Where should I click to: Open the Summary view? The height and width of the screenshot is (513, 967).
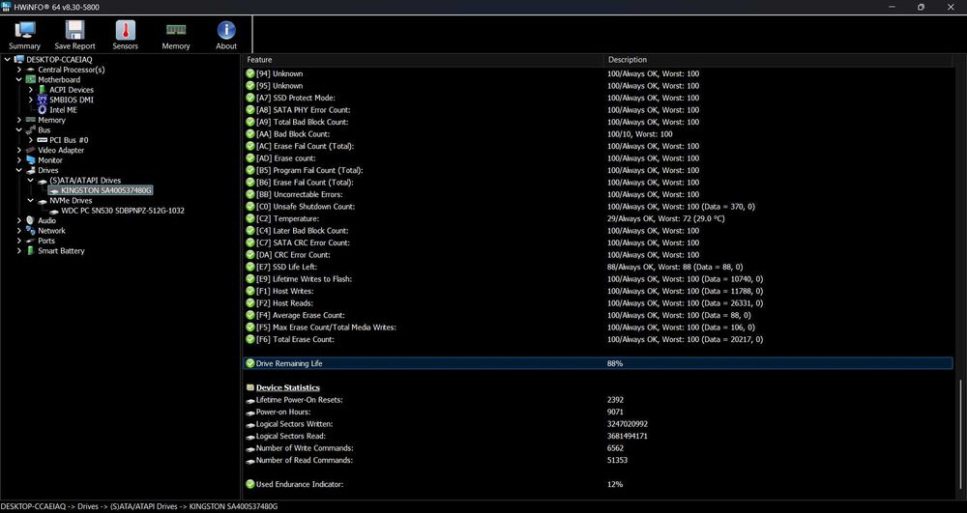coord(24,36)
